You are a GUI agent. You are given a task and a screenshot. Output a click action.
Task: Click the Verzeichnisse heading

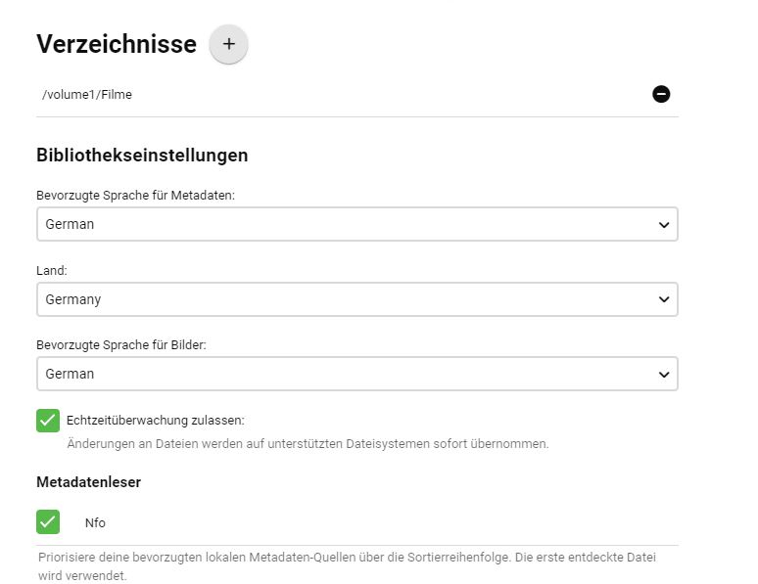coord(117,44)
